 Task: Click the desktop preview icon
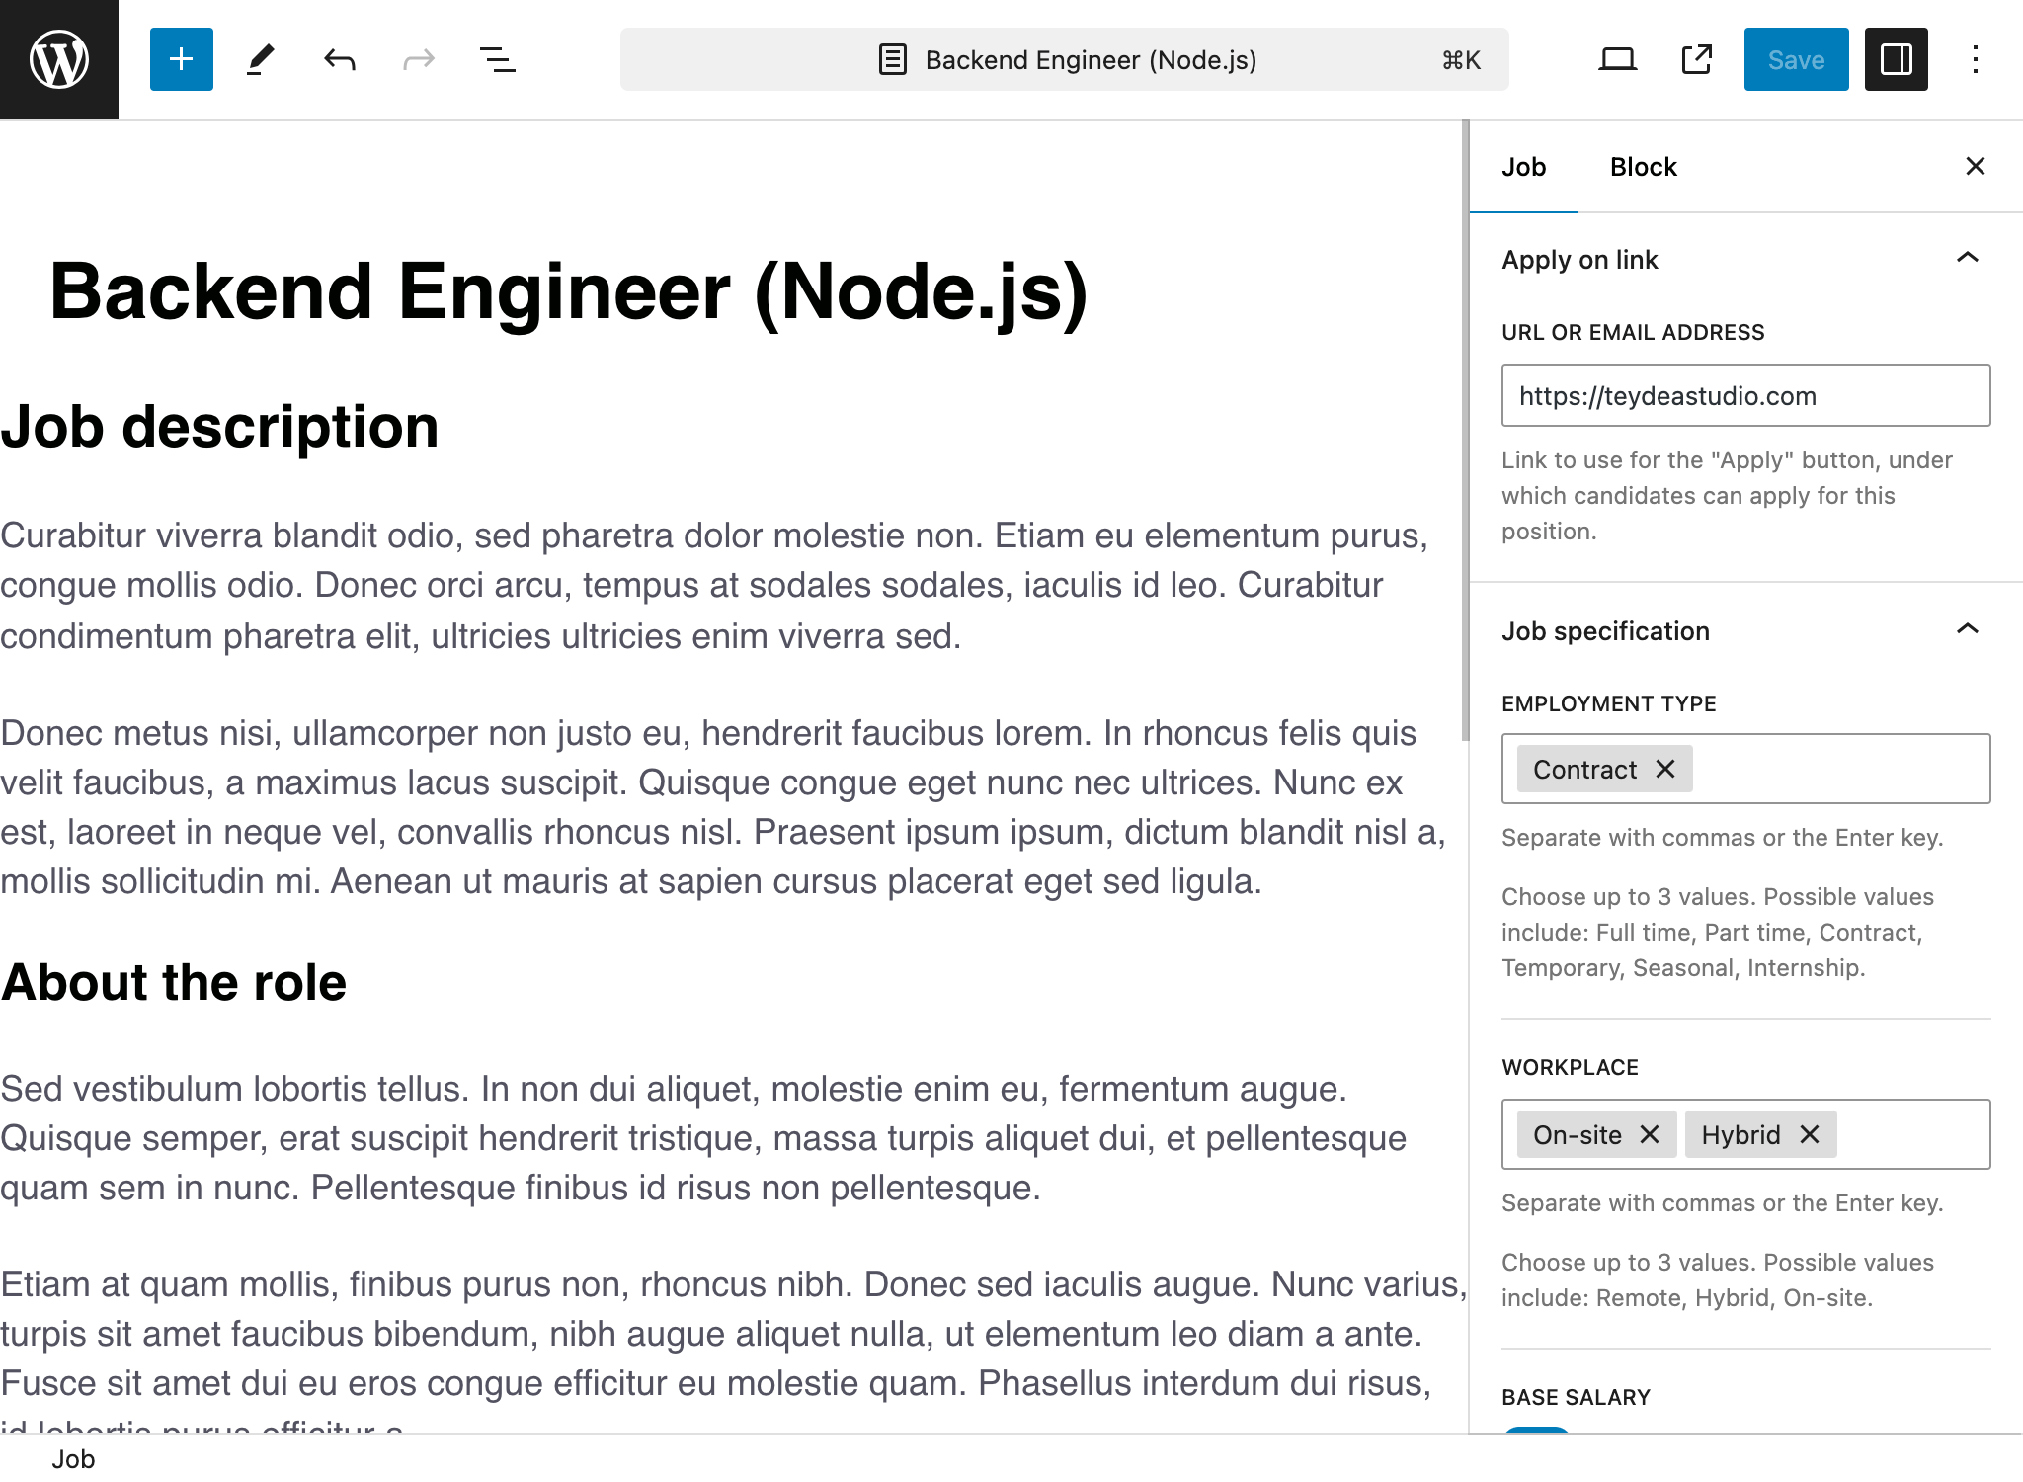1616,59
